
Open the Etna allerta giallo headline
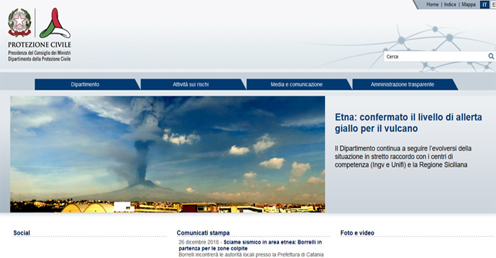coord(409,123)
